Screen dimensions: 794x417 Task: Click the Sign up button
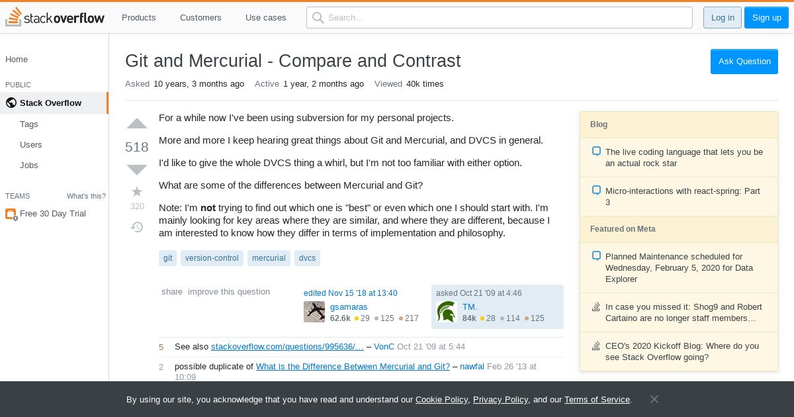(767, 18)
